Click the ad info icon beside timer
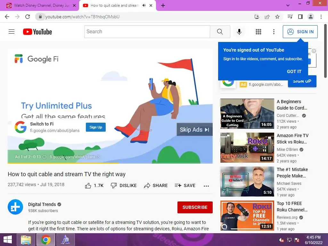This screenshot has height=246, width=328. (x=44, y=157)
